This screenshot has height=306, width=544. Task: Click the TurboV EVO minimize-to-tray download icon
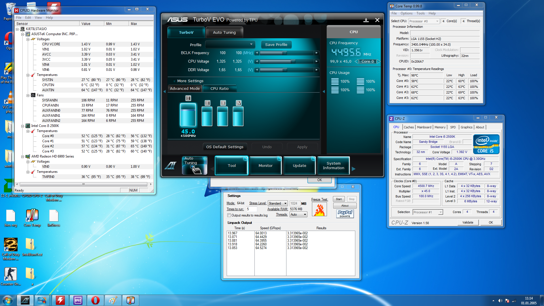pyautogui.click(x=366, y=20)
